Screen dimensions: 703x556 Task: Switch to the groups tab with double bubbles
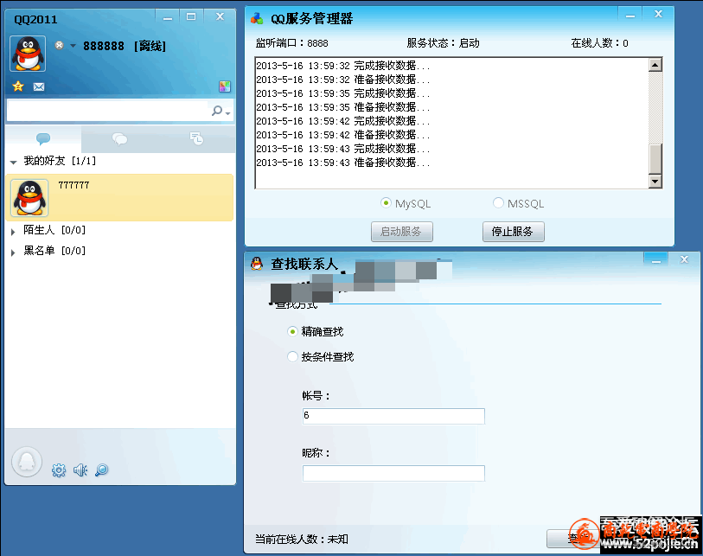point(119,139)
